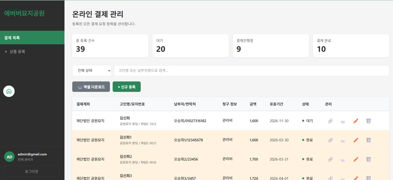Click the expiry date 2026-11-30
The height and width of the screenshot is (180, 393).
click(x=279, y=121)
